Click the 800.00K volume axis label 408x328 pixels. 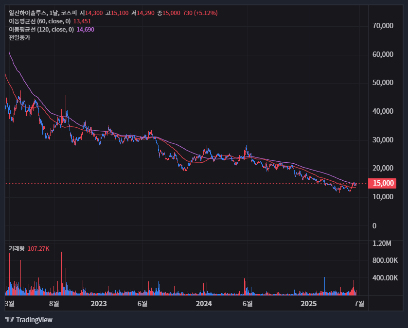[385, 260]
